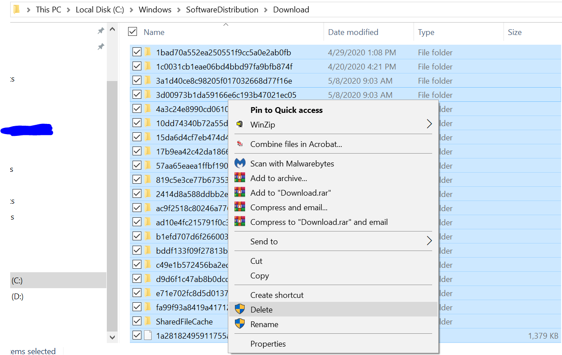Click the shield icon next to Rename

240,324
